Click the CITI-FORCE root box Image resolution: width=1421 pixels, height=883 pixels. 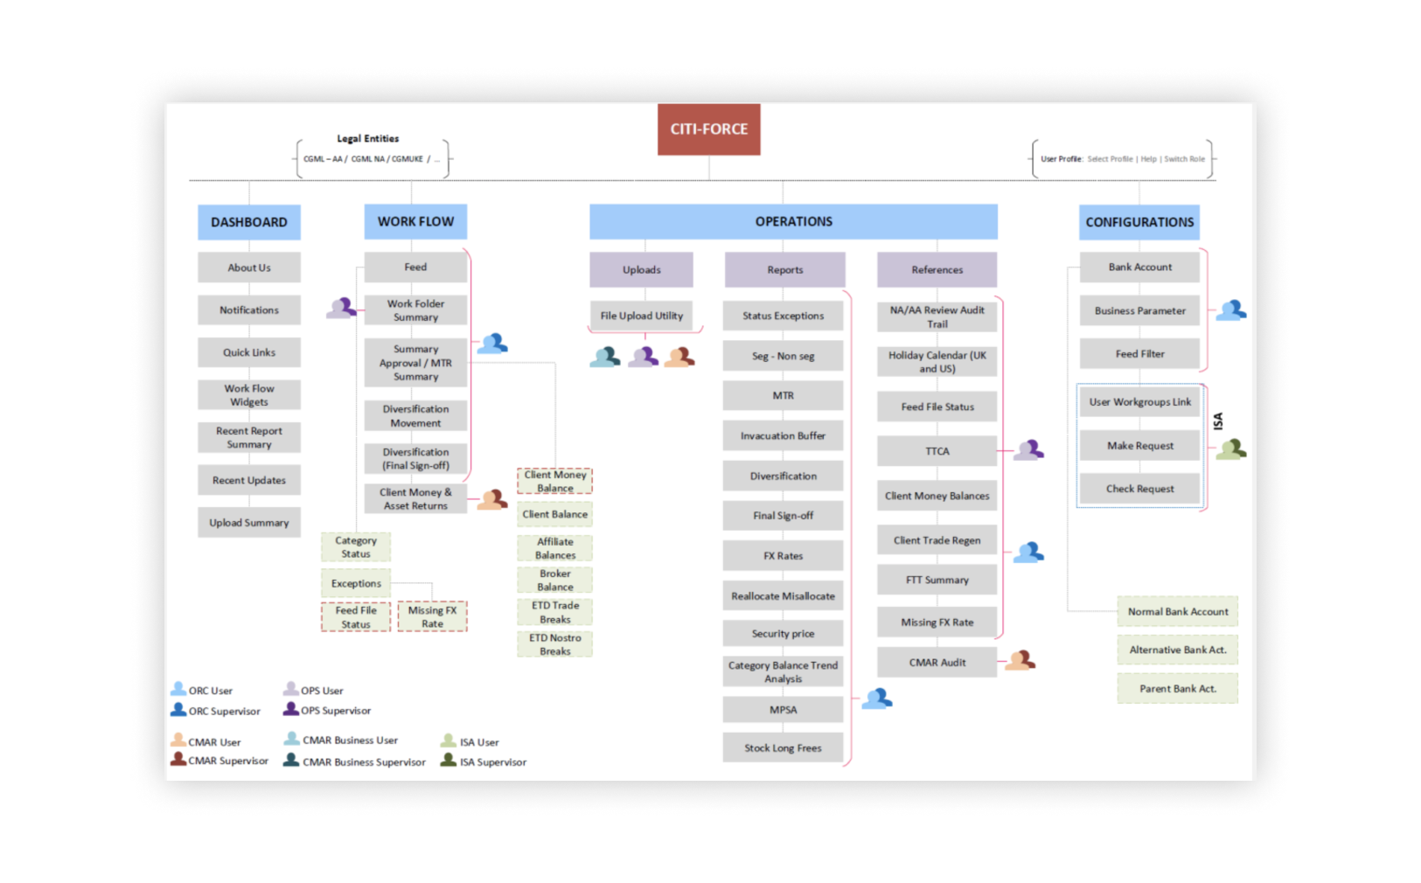point(708,129)
